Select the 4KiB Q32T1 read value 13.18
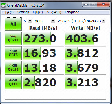This screenshot has width=112, height=104. tap(43, 68)
